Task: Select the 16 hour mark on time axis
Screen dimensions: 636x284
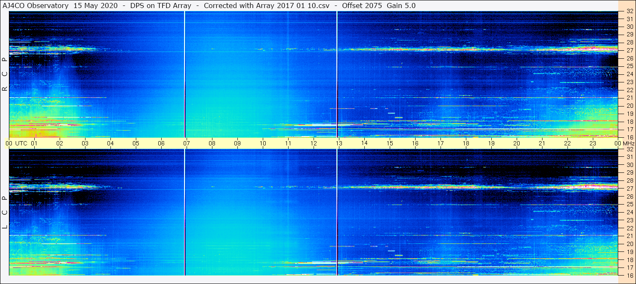Action: (x=415, y=143)
